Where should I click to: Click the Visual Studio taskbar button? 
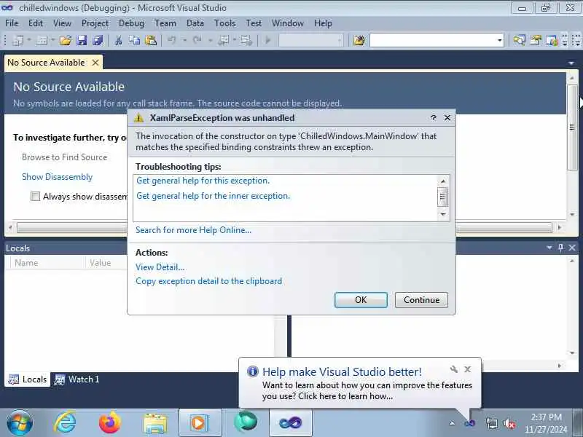[290, 423]
